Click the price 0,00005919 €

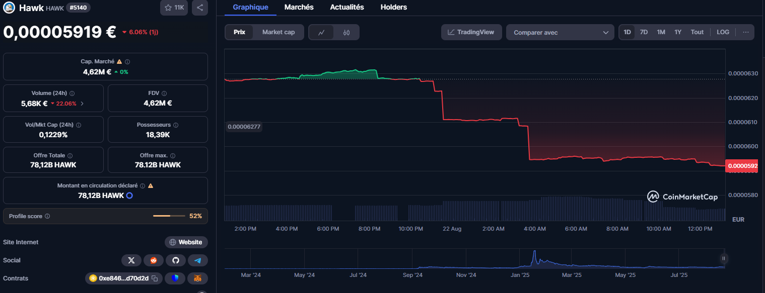(60, 32)
